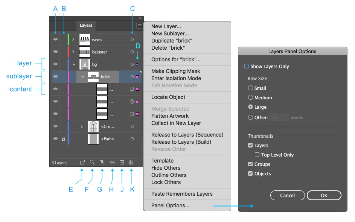This screenshot has height=222, width=355.
Task: Select the Small row size option
Action: (251, 88)
